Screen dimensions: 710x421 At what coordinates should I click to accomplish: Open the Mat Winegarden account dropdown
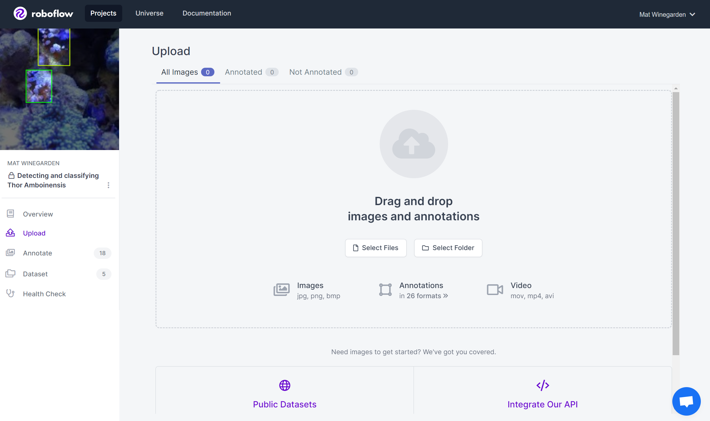[x=667, y=15]
